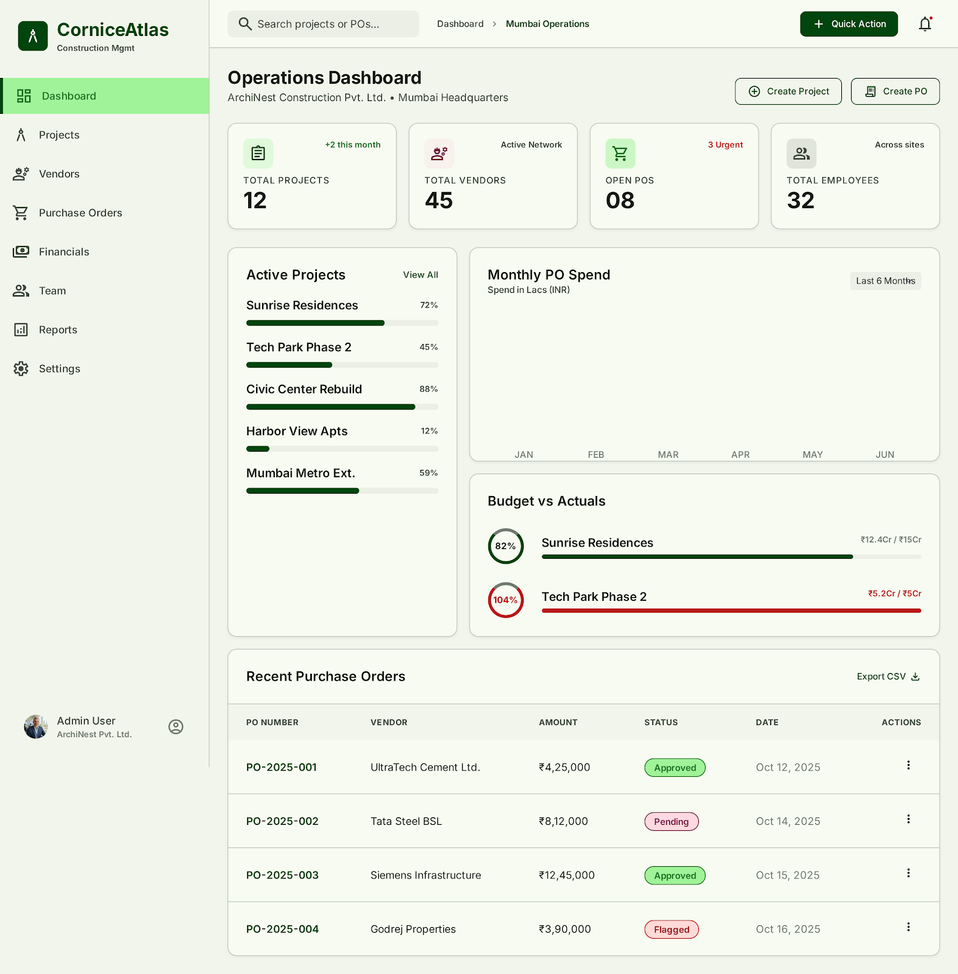This screenshot has width=958, height=974.
Task: Open actions menu for PO-2025-001
Action: pyautogui.click(x=908, y=765)
